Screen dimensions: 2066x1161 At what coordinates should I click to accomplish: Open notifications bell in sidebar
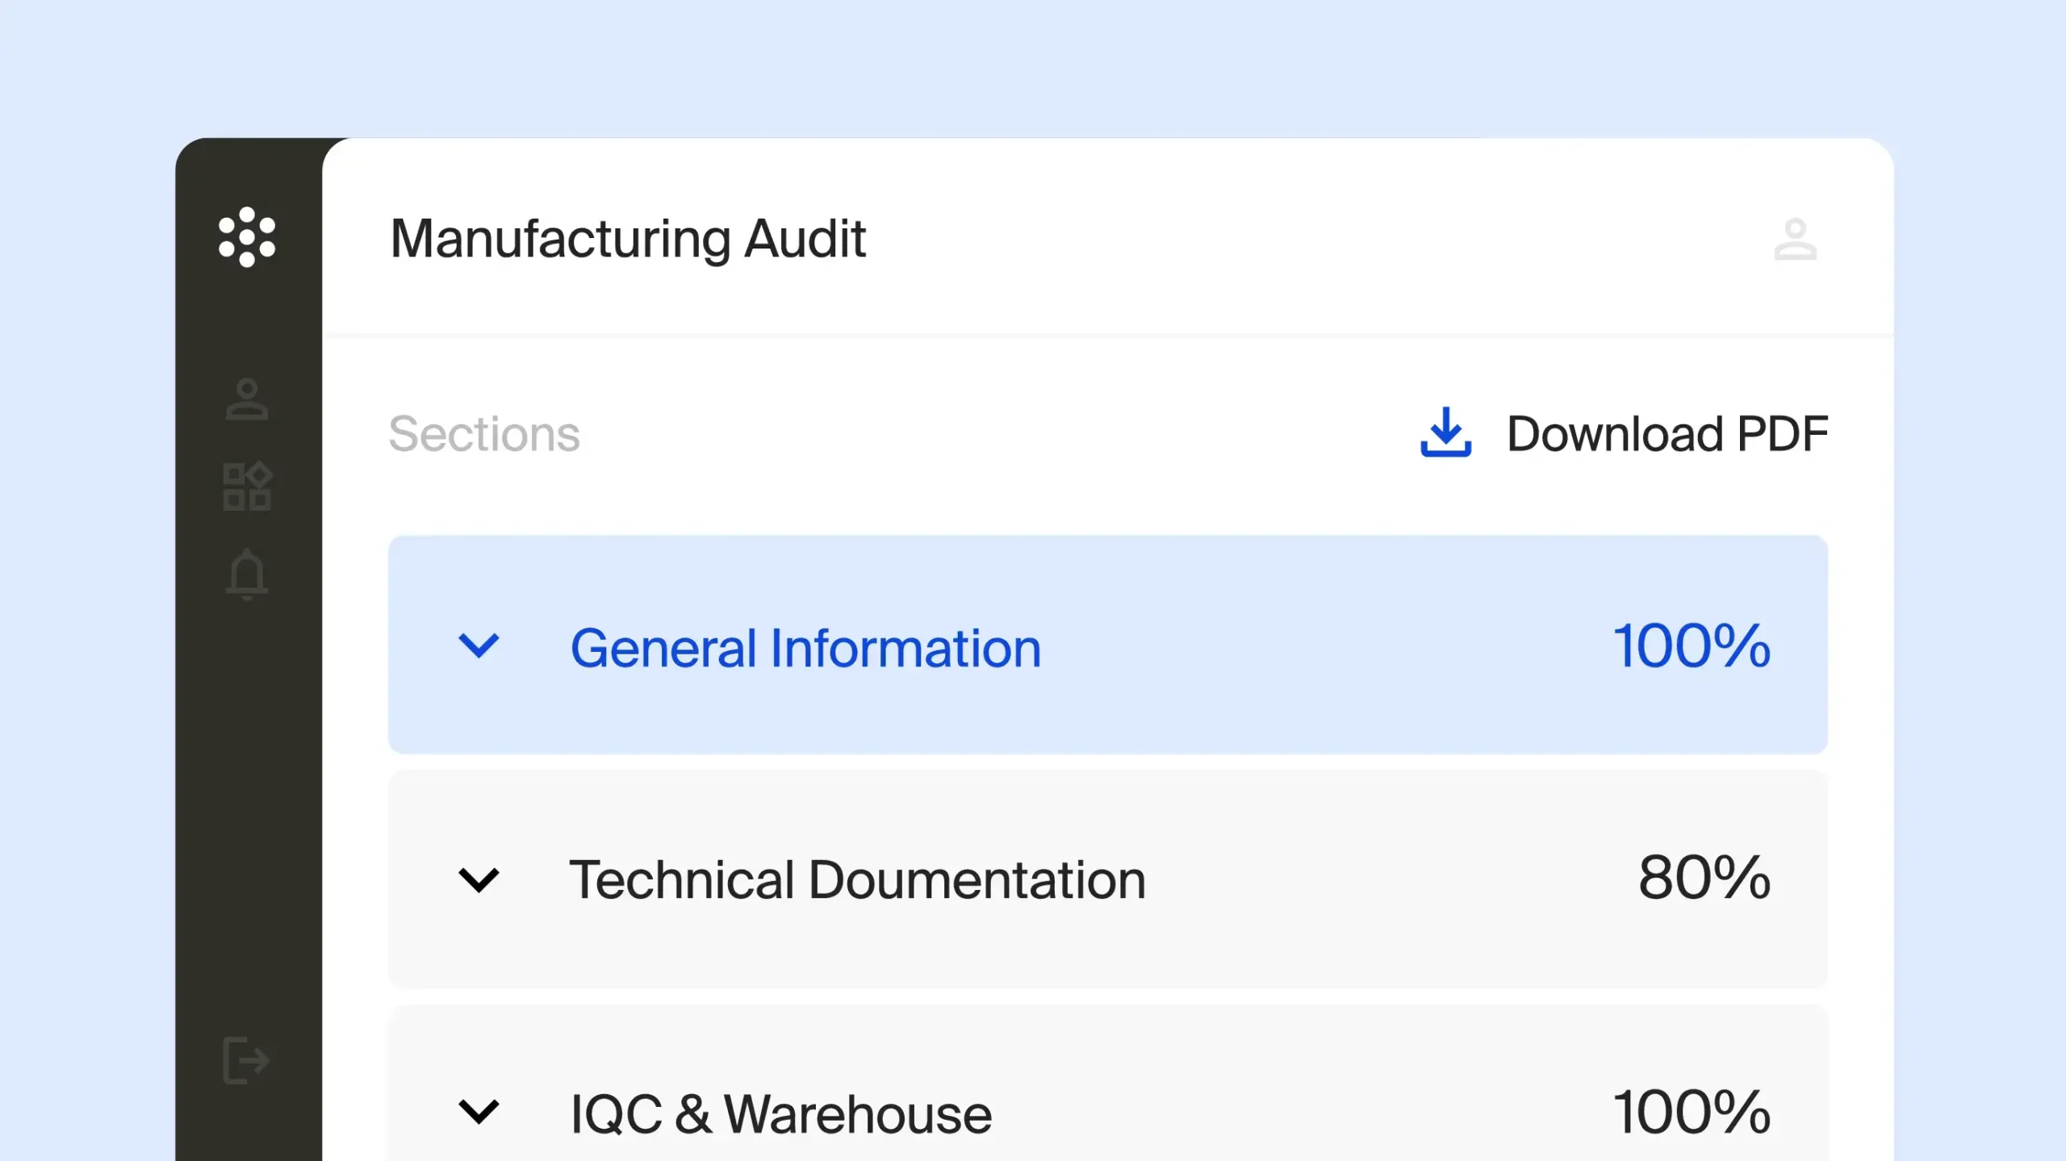(247, 574)
